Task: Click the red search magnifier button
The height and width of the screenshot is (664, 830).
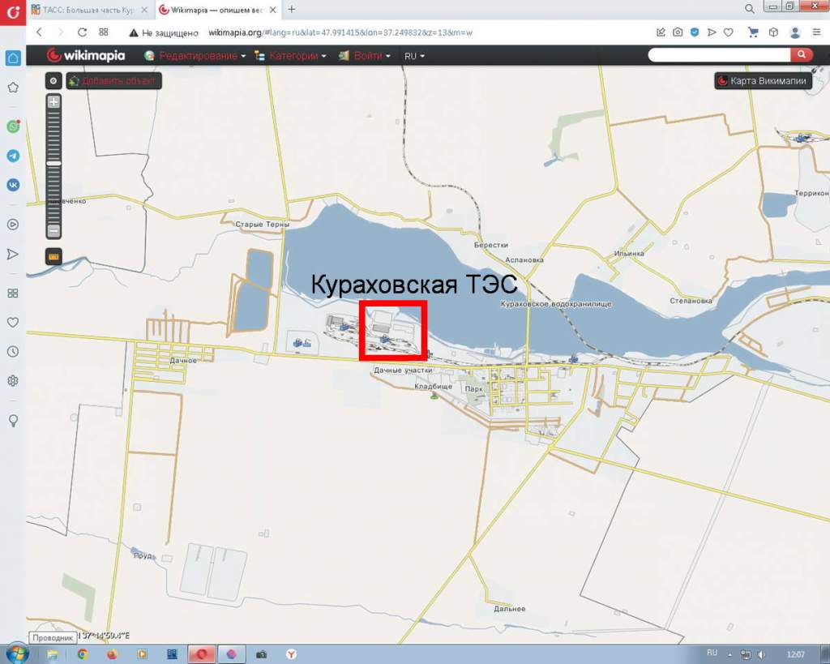Action: click(x=801, y=55)
